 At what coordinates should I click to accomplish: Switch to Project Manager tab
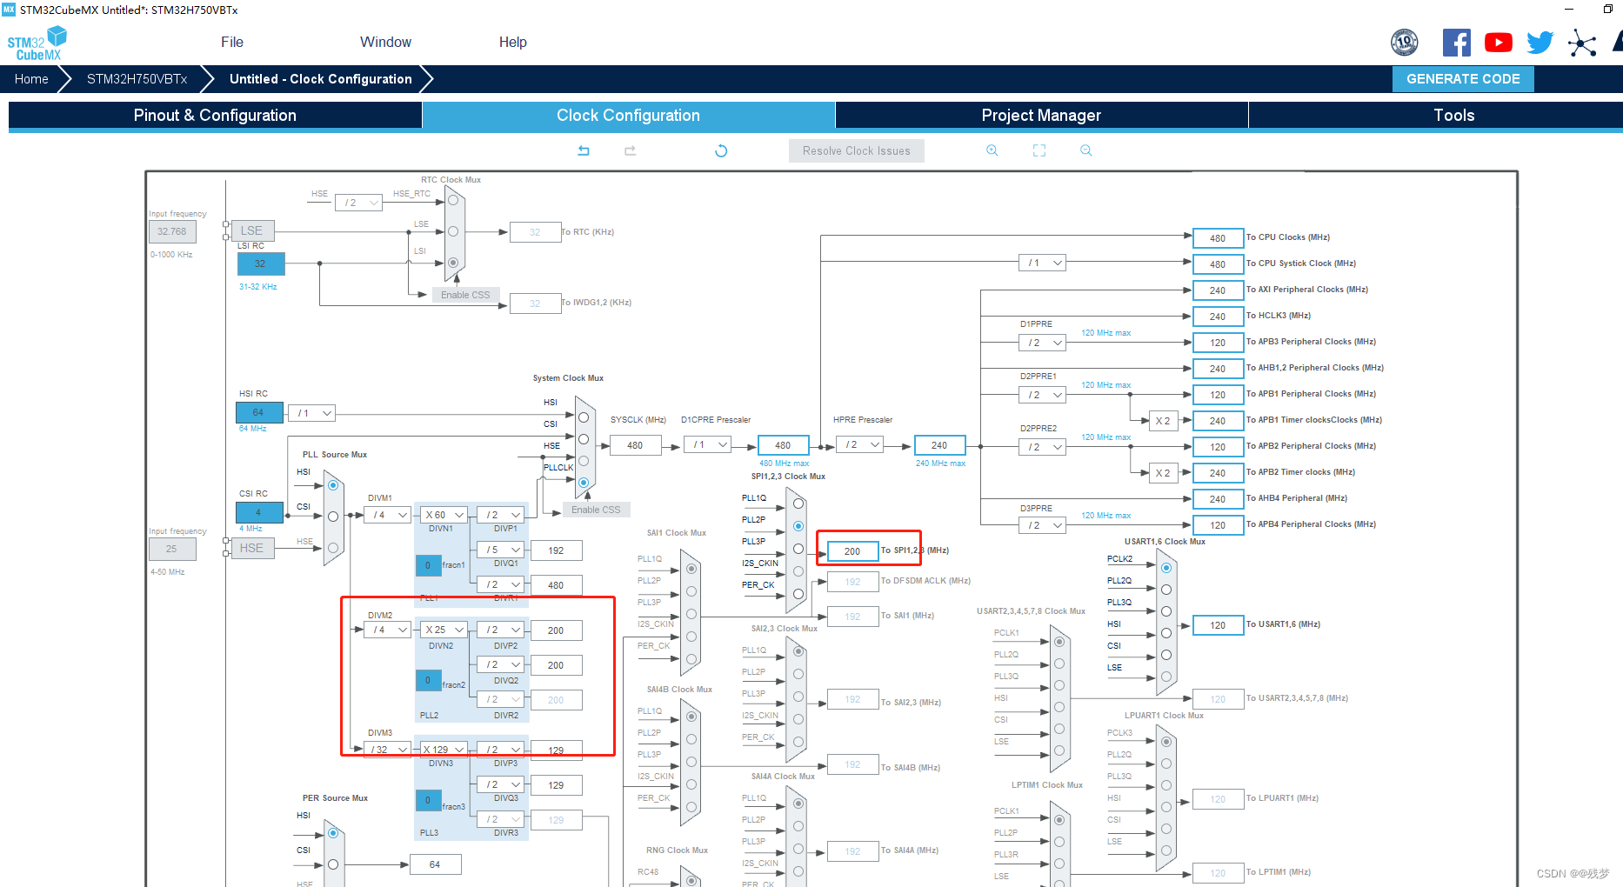[1041, 116]
